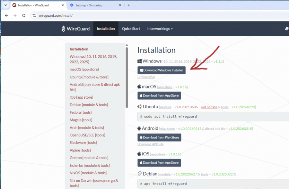Click the Windows logo beside Windows heading
289x189 pixels.
(x=140, y=61)
